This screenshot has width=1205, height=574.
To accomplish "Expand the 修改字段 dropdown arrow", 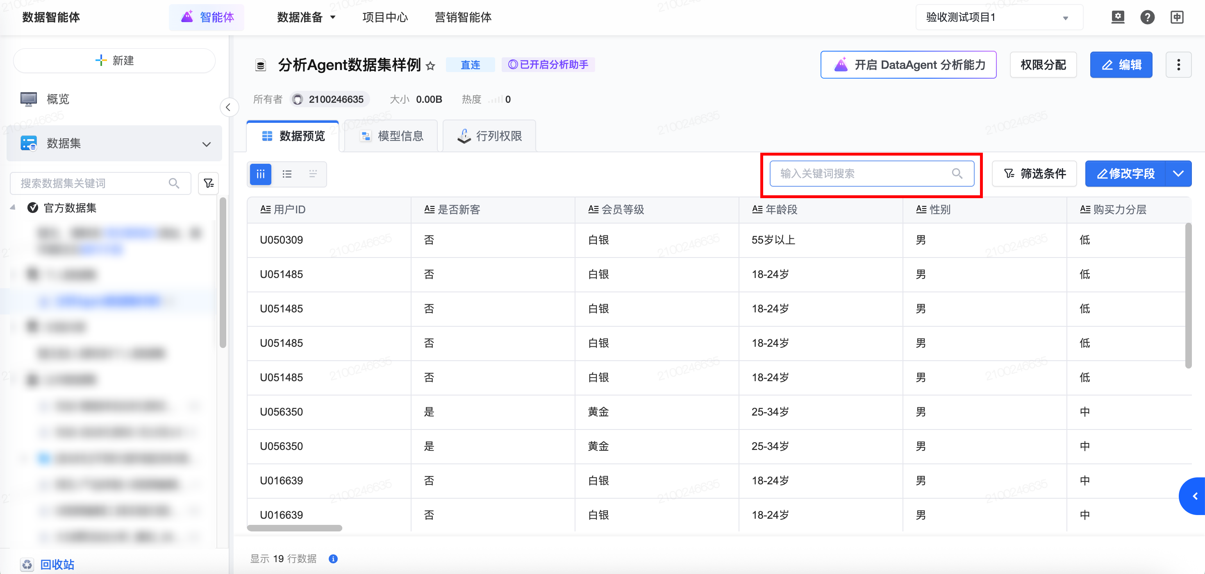I will tap(1178, 174).
